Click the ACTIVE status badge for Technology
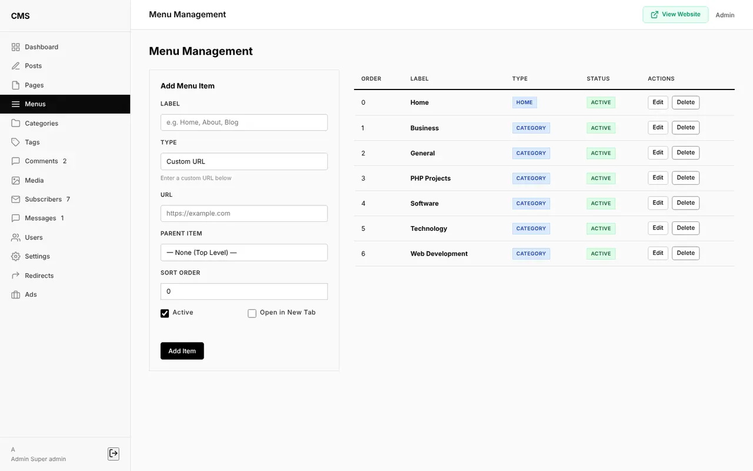Image resolution: width=753 pixels, height=471 pixels. [601, 228]
